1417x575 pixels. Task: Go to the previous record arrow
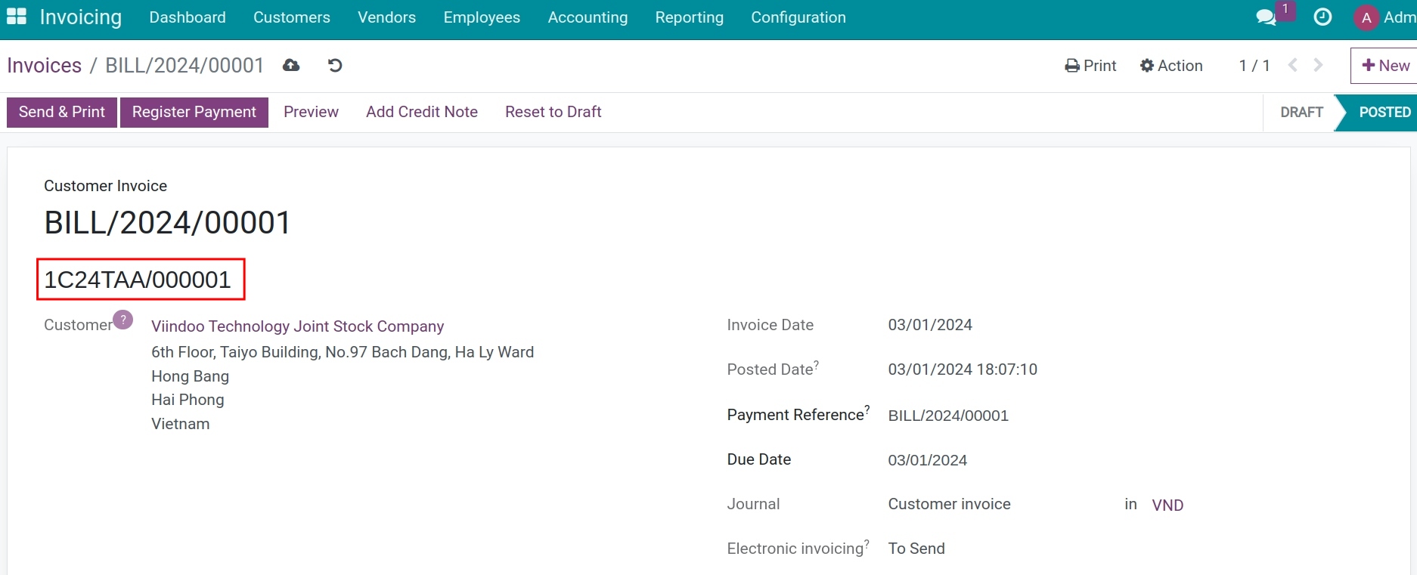1293,66
